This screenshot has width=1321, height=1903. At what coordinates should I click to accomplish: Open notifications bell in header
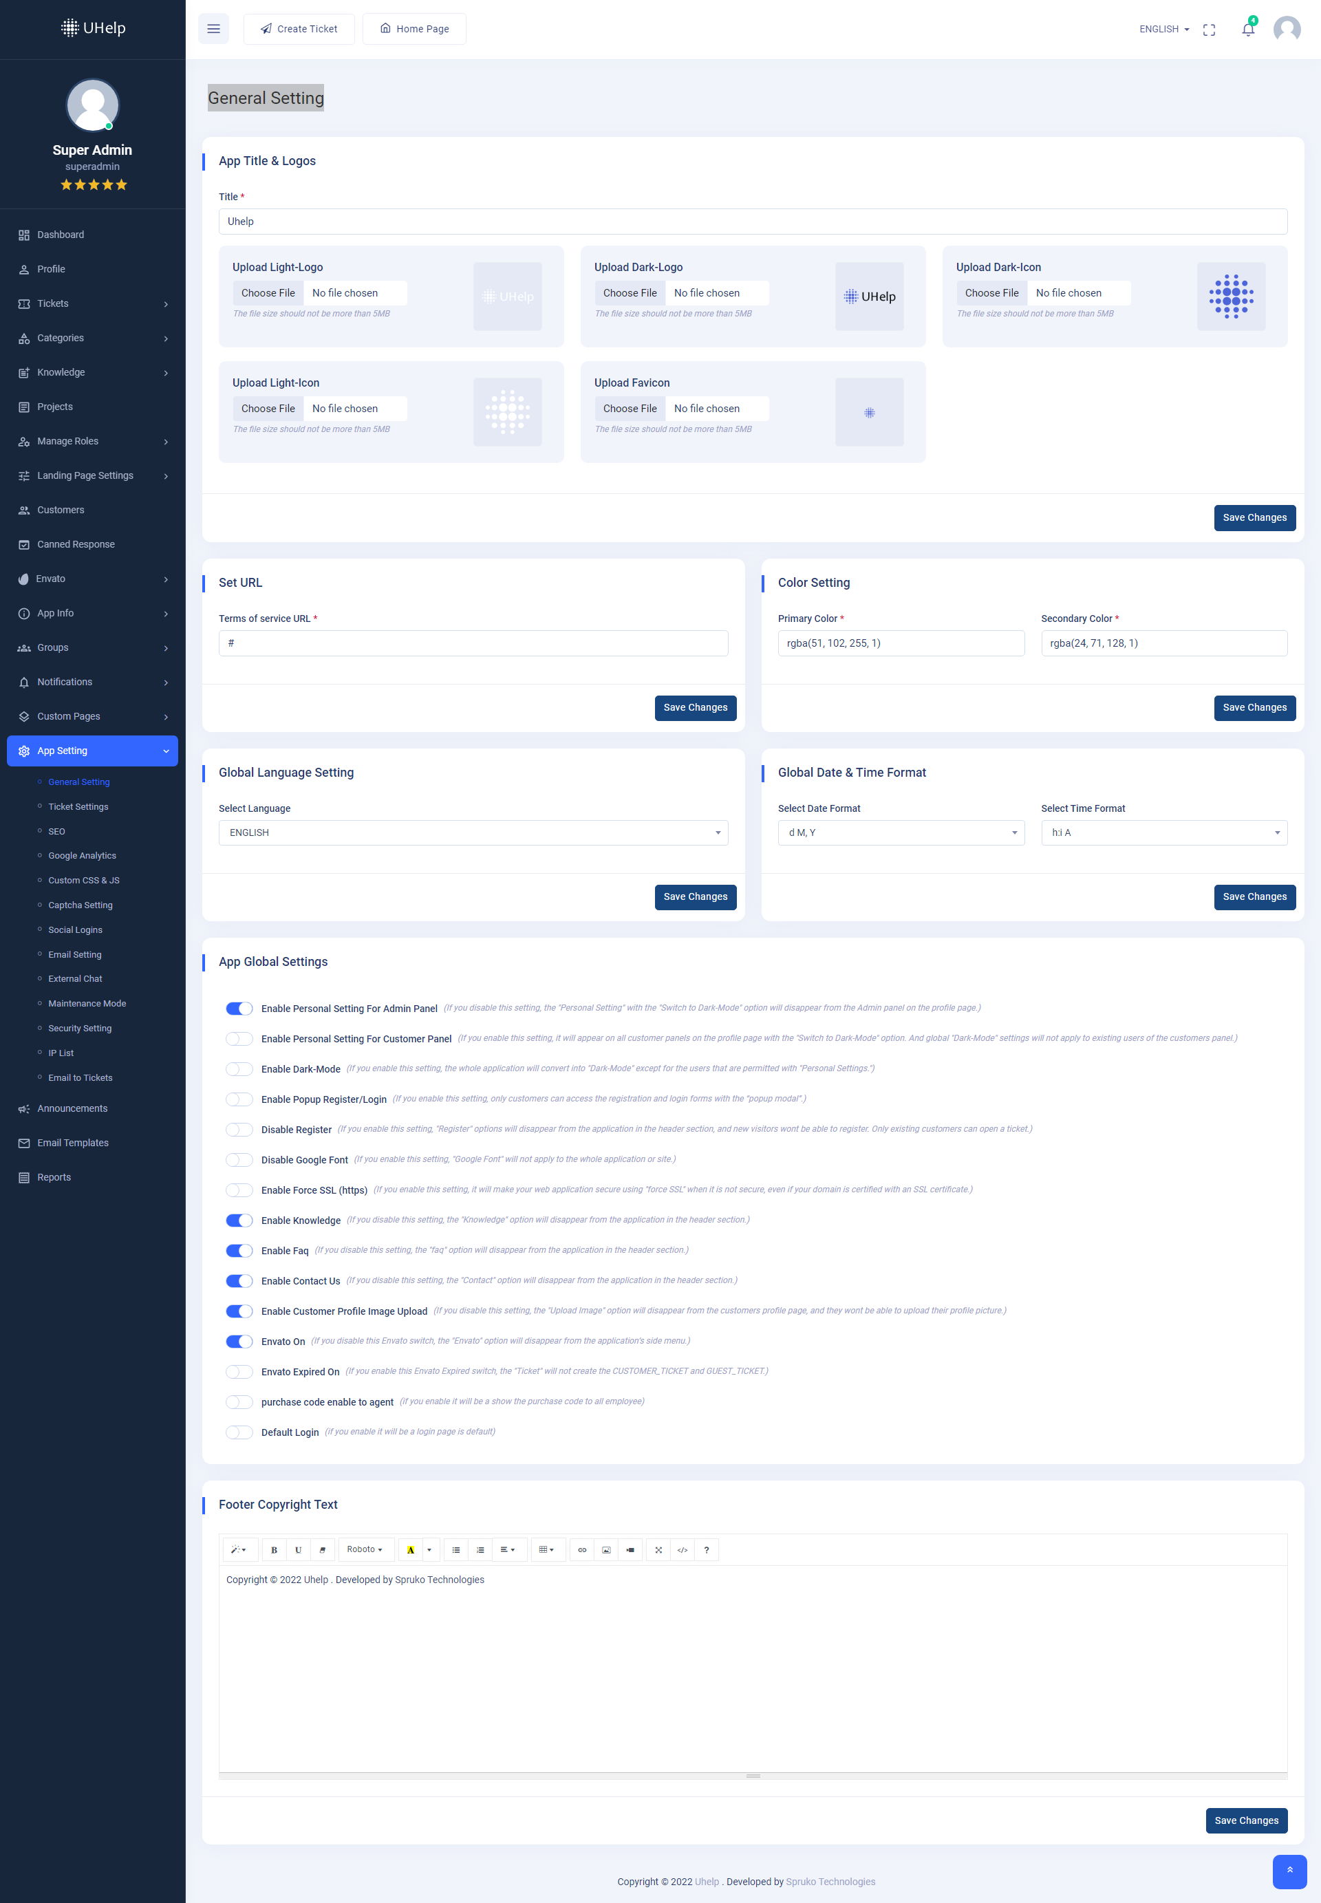tap(1247, 29)
